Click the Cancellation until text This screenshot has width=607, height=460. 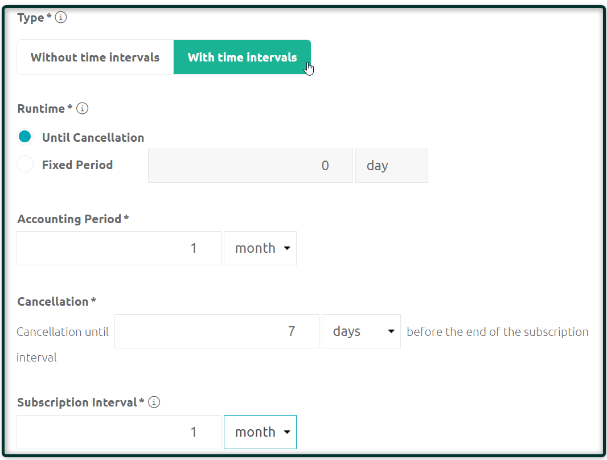point(63,332)
